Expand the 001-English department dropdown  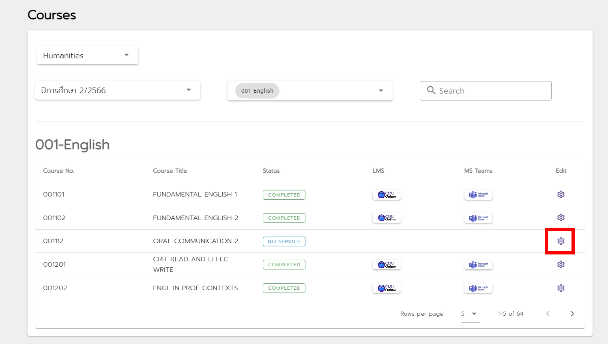380,91
